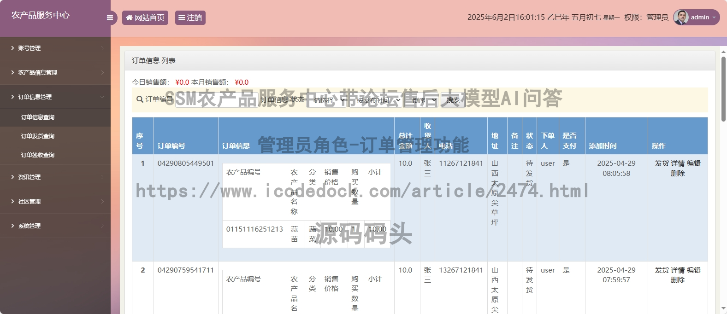
Task: Expand the 资讯管理 sidebar menu
Action: coord(55,177)
